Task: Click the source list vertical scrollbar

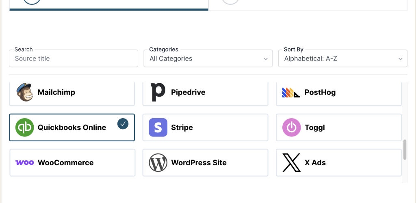Action: (x=405, y=149)
